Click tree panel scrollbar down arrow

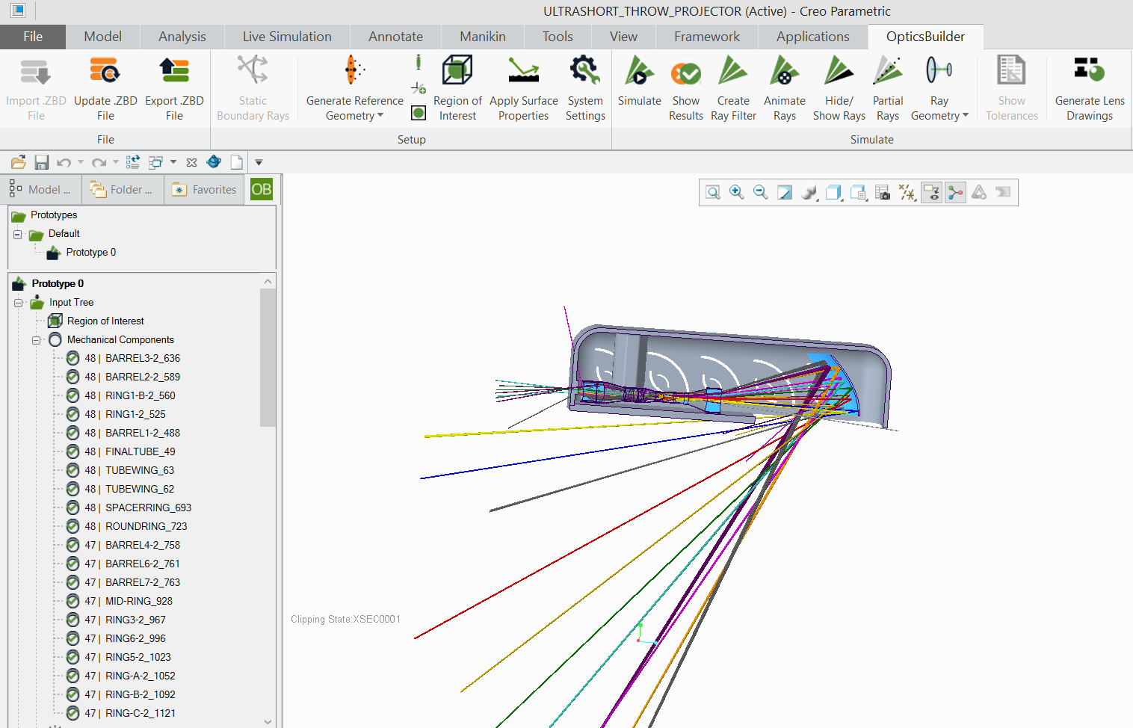point(268,722)
